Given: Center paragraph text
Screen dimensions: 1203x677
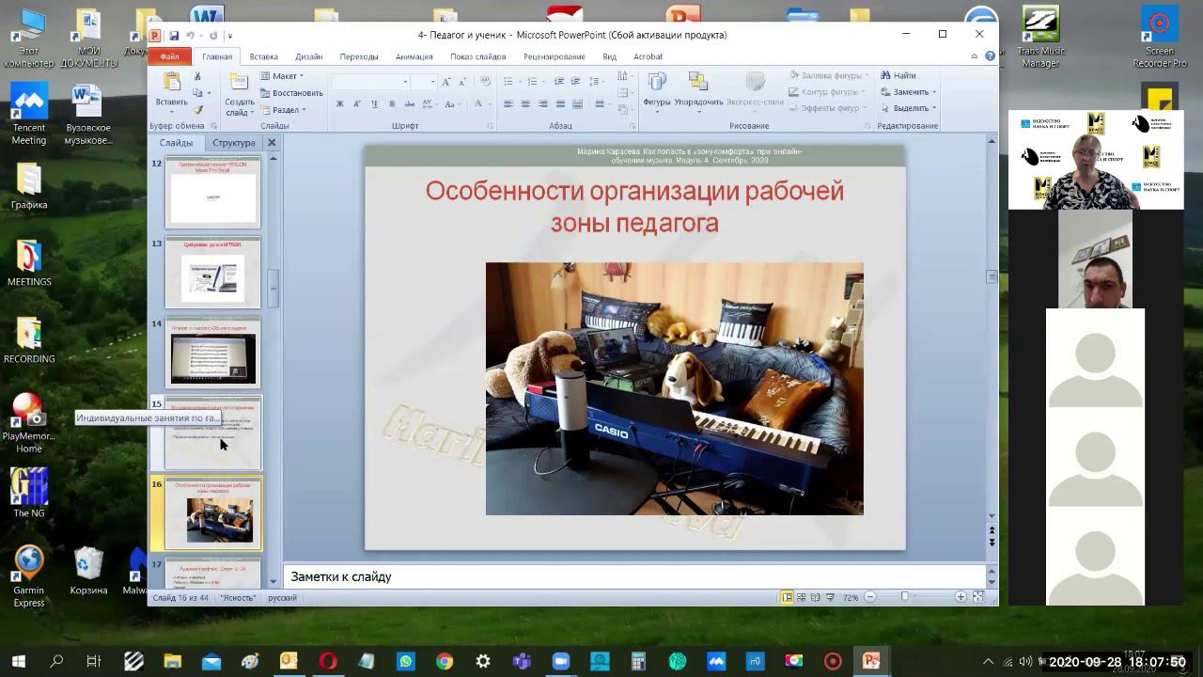Looking at the screenshot, I should [525, 103].
